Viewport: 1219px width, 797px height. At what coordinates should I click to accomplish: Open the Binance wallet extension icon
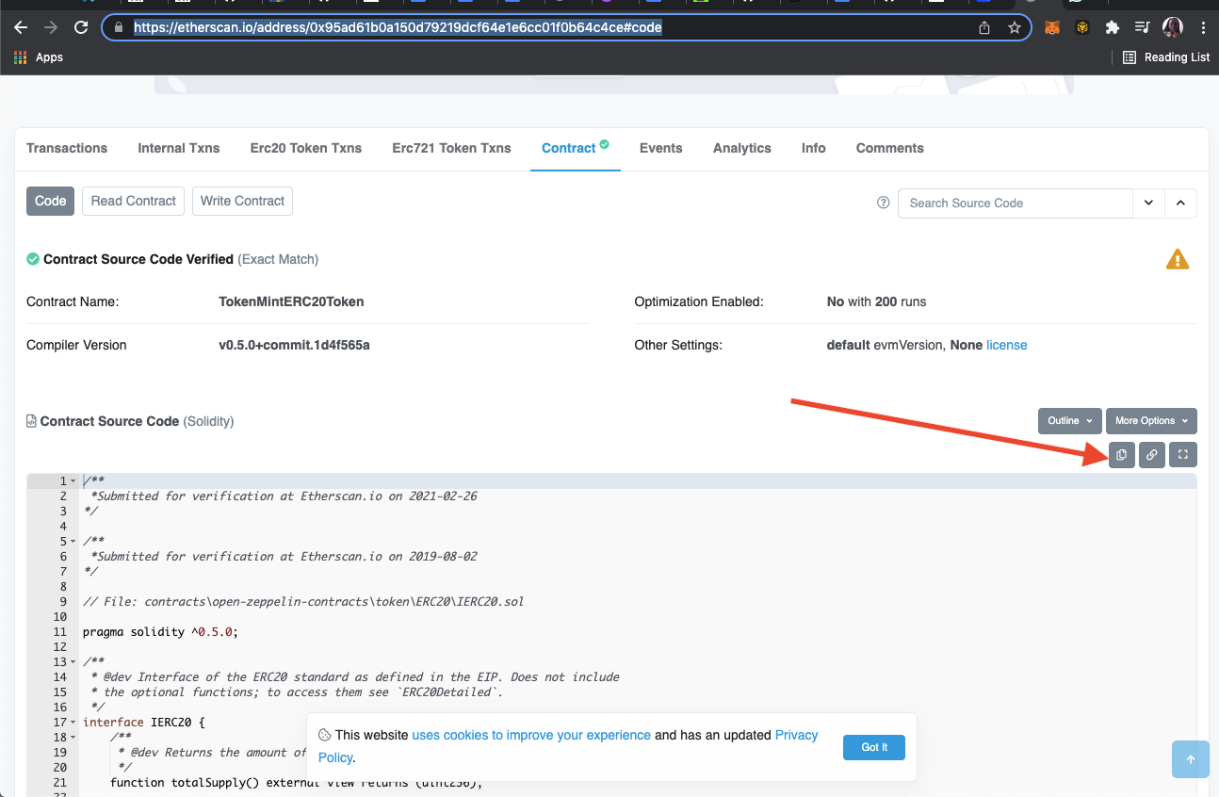[1082, 27]
